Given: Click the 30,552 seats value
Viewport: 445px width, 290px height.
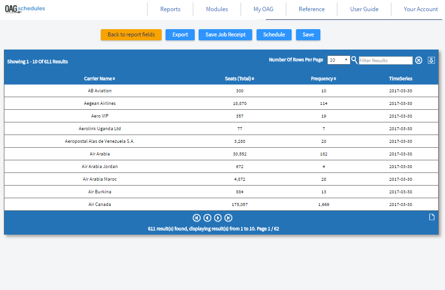Looking at the screenshot, I should (240, 154).
